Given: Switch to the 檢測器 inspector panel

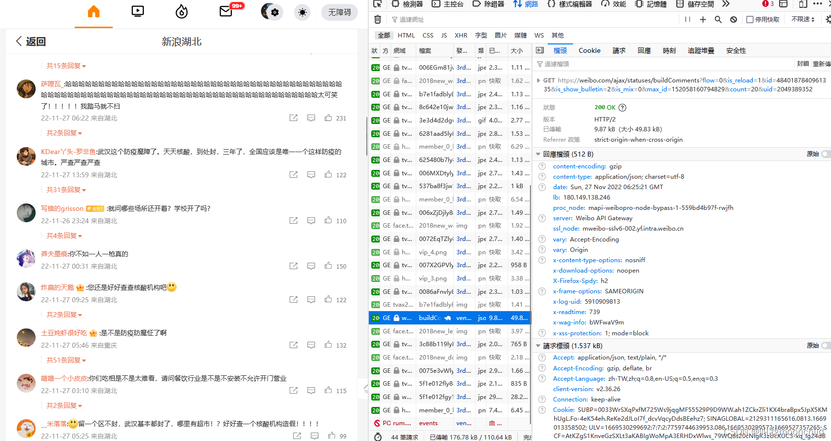Looking at the screenshot, I should tap(407, 4).
